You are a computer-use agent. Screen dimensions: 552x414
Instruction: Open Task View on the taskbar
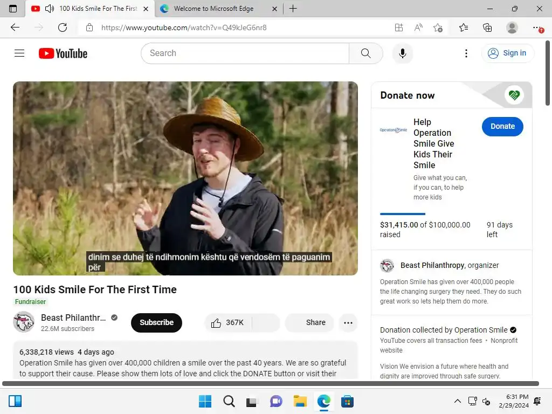coord(251,402)
